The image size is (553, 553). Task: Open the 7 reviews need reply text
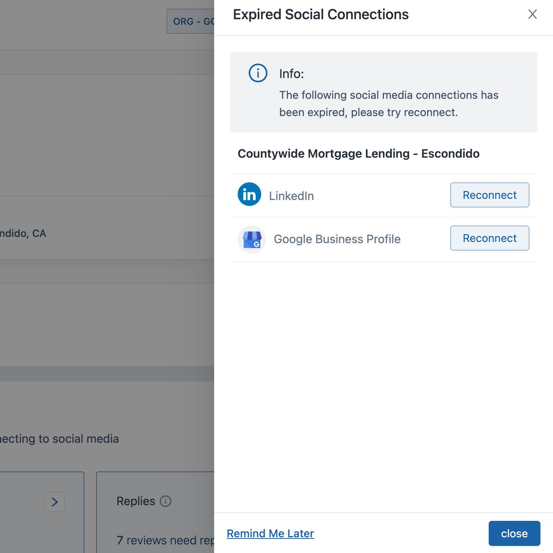(165, 540)
